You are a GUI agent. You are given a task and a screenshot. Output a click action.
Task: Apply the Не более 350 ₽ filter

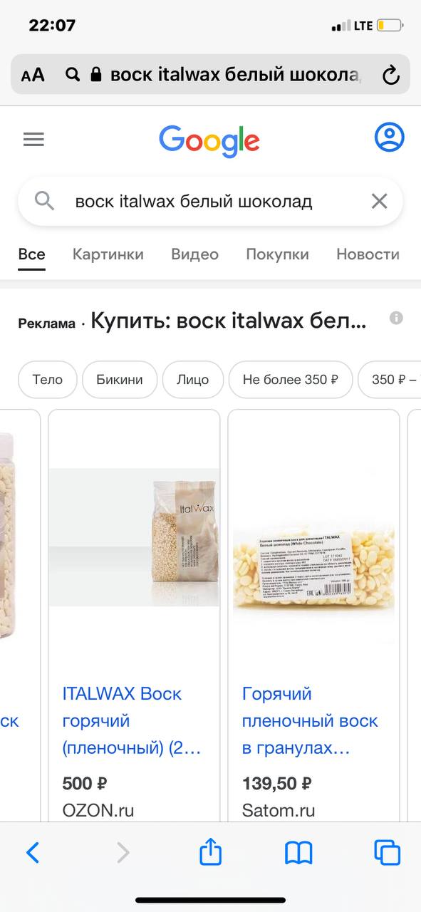(x=291, y=379)
